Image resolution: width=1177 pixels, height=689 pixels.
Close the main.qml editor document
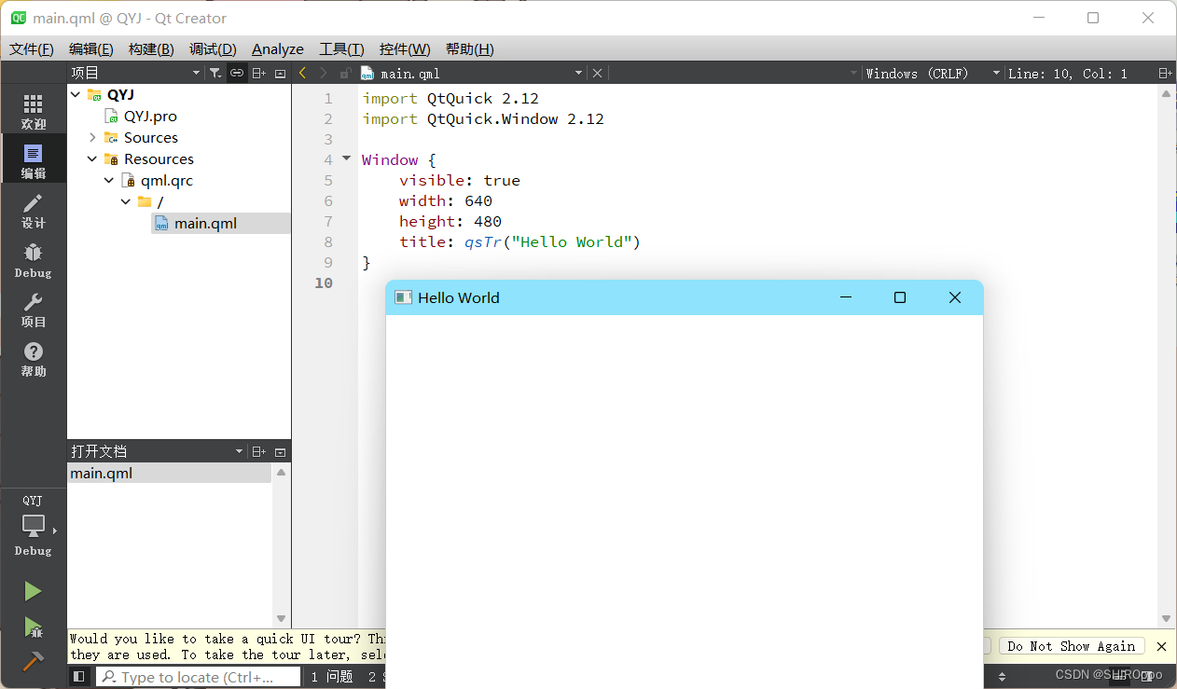click(597, 73)
